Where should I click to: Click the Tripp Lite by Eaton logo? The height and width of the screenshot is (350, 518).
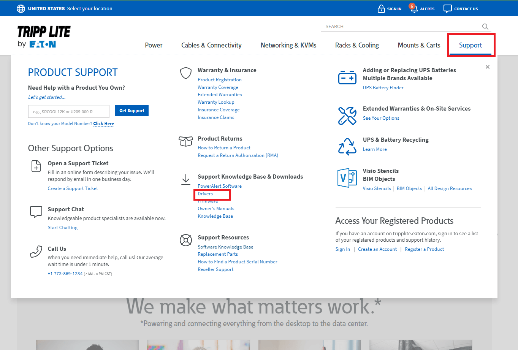[44, 37]
